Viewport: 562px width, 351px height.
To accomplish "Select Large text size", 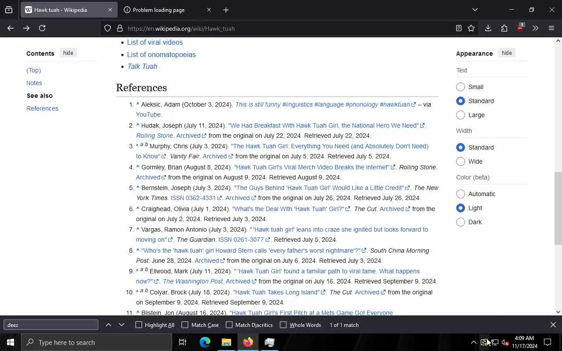I will [x=460, y=115].
